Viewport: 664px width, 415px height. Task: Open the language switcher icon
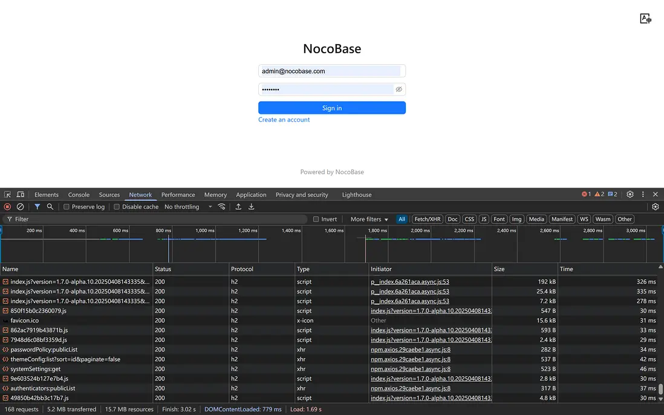(x=645, y=19)
